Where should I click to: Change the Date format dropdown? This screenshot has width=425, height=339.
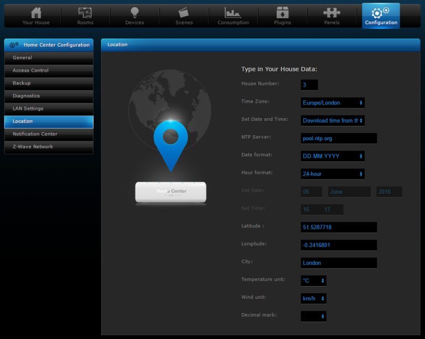[333, 156]
